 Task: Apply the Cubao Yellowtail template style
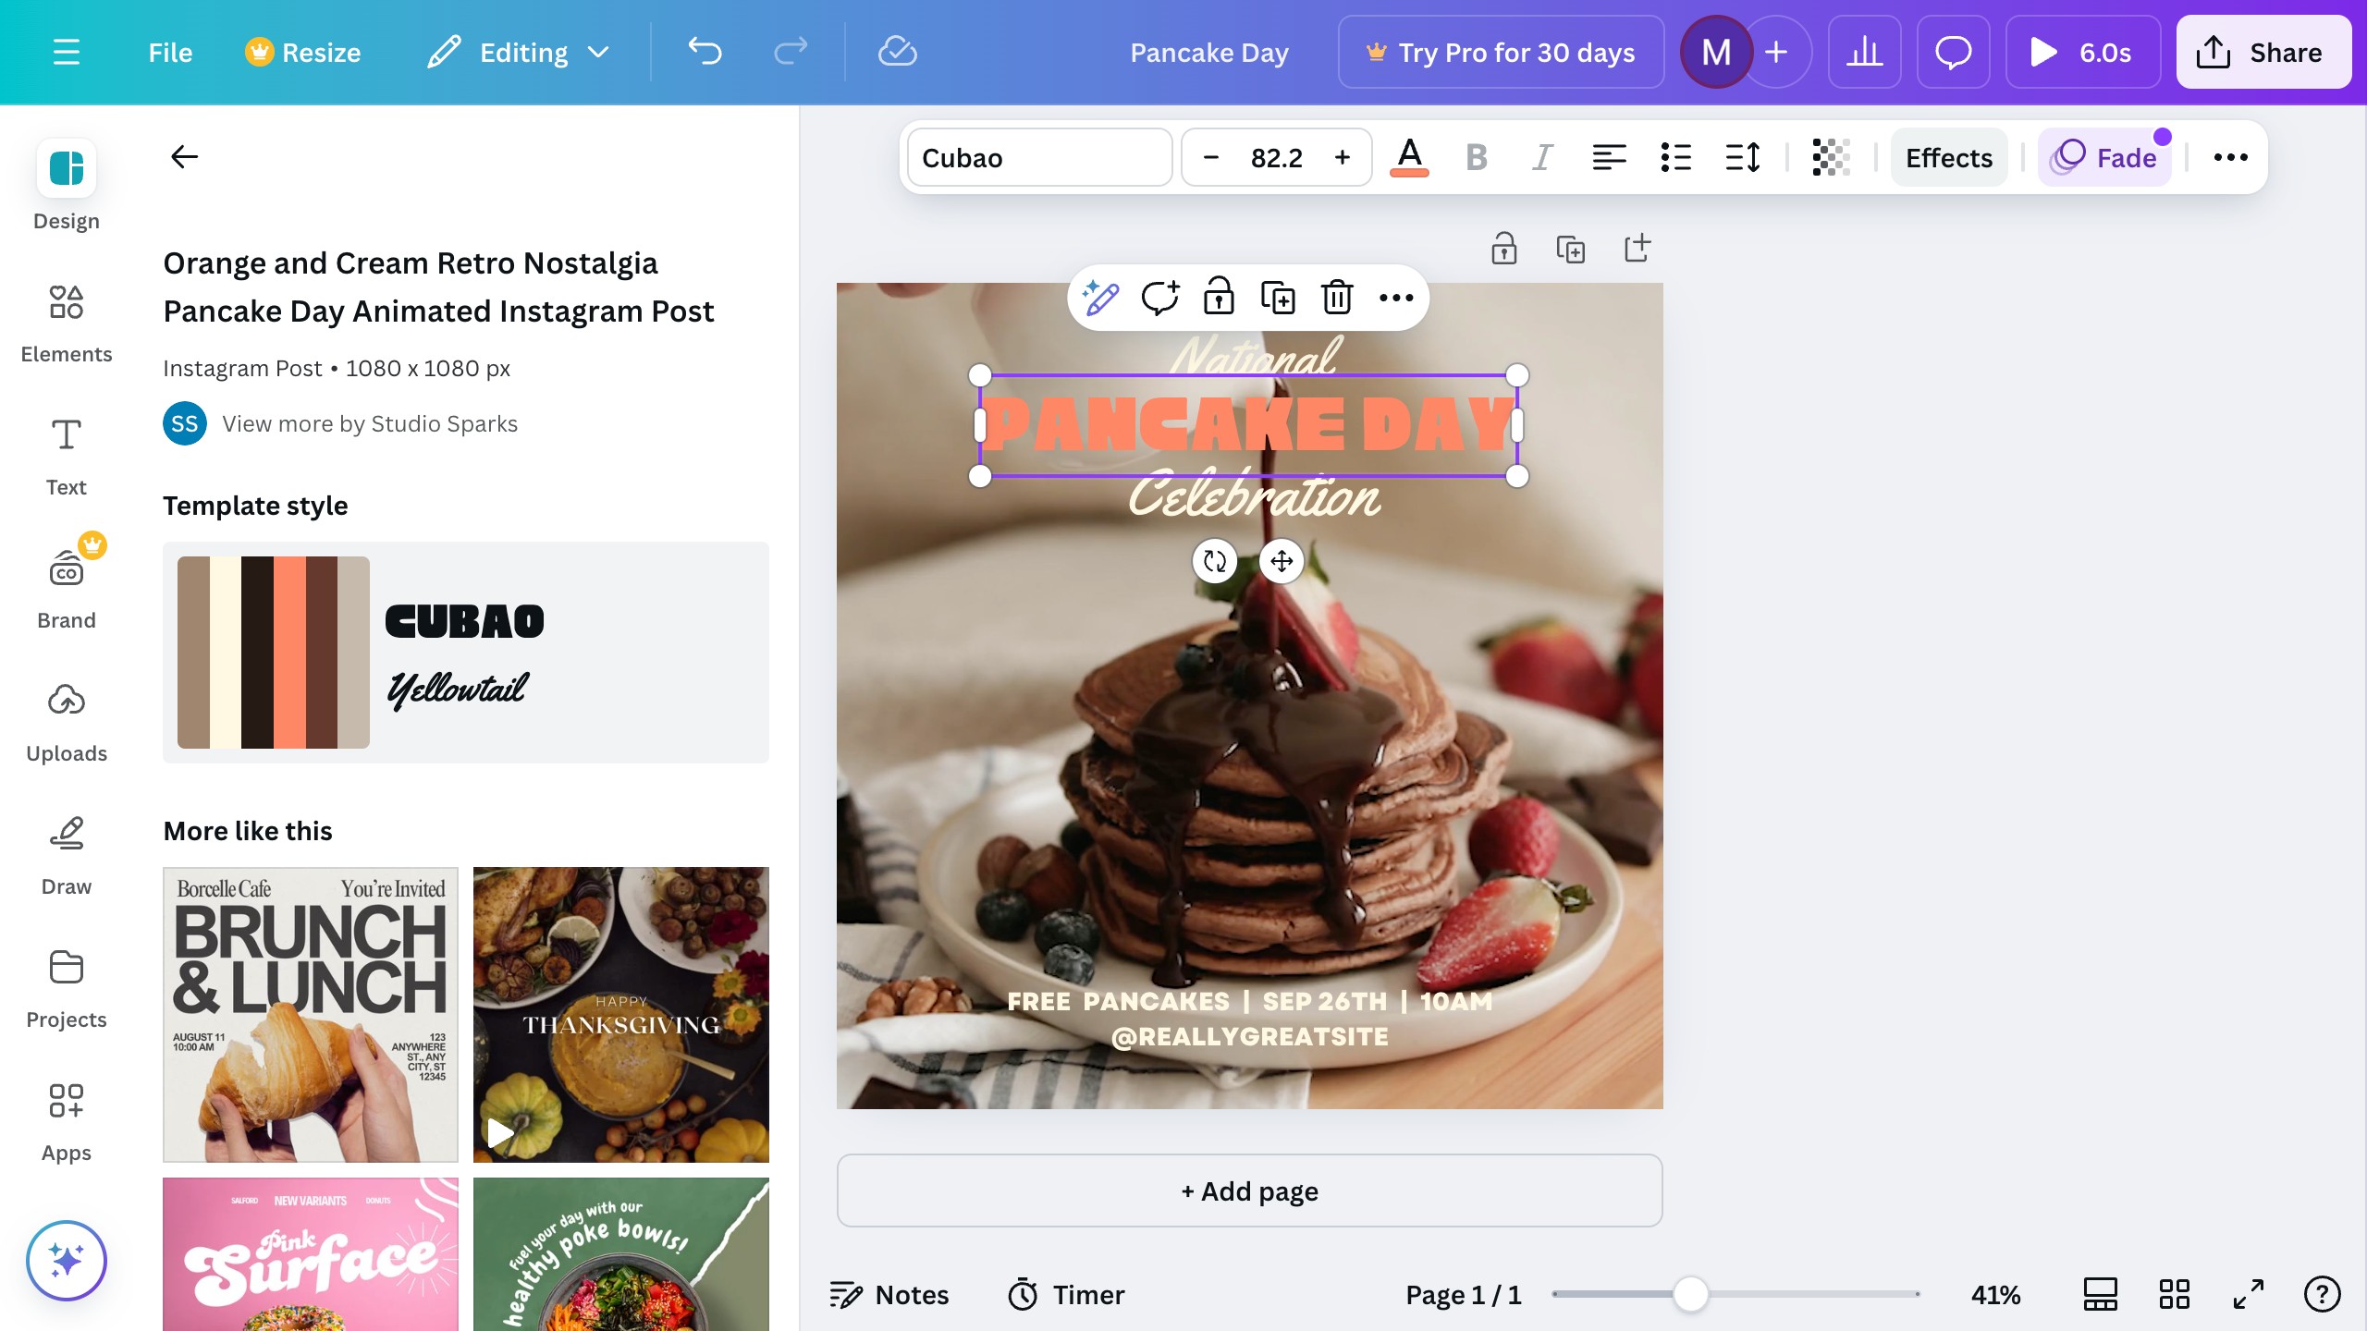(466, 653)
